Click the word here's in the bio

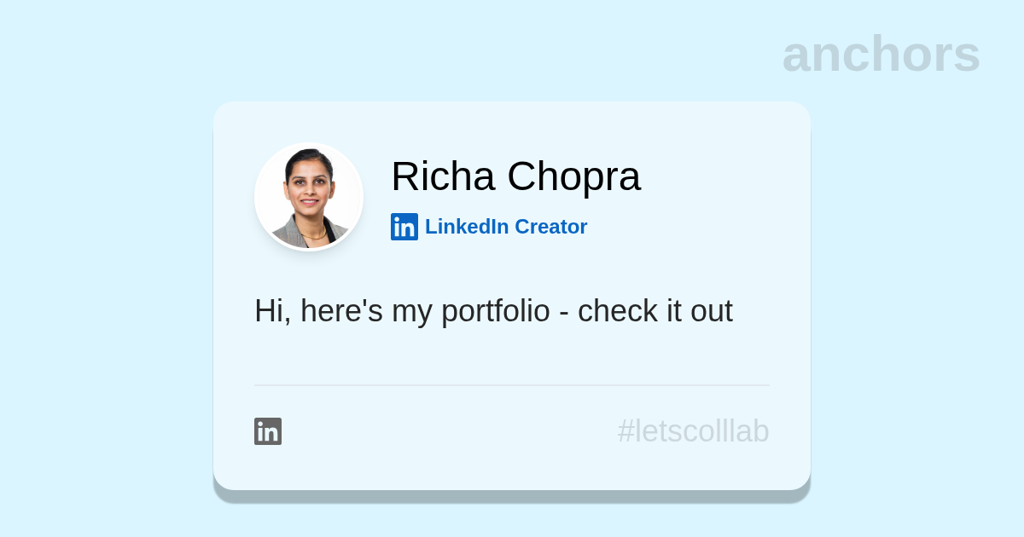341,311
